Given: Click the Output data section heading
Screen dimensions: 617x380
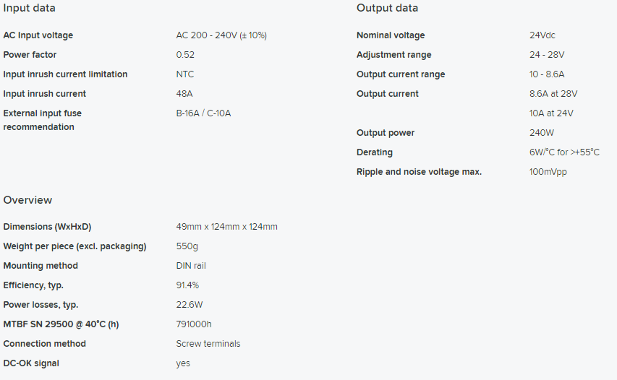Looking at the screenshot, I should (387, 8).
